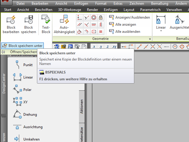Select the symmetric constraint icon
The image size is (189, 142).
94,32
